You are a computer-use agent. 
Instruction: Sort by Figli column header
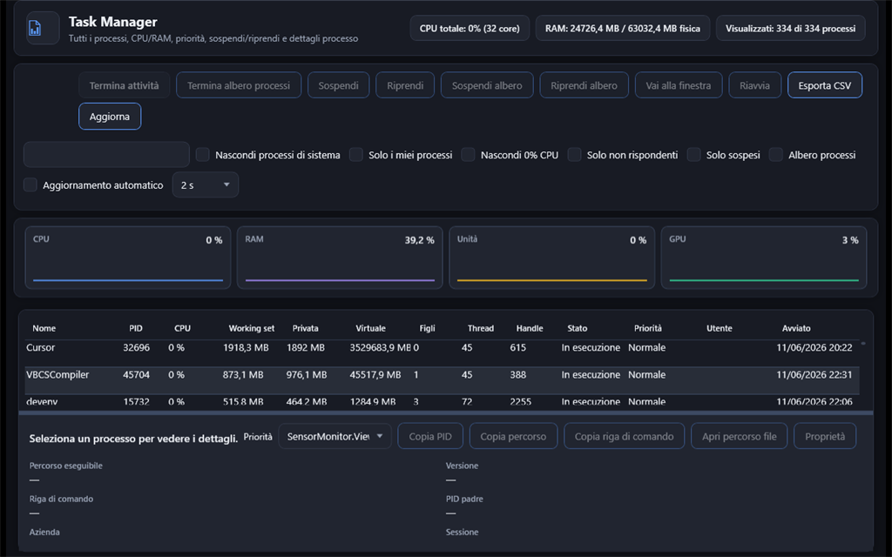tap(427, 328)
